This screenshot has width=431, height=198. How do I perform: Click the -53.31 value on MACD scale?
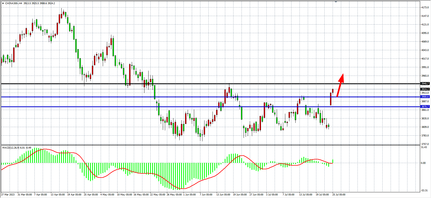tap(424, 190)
